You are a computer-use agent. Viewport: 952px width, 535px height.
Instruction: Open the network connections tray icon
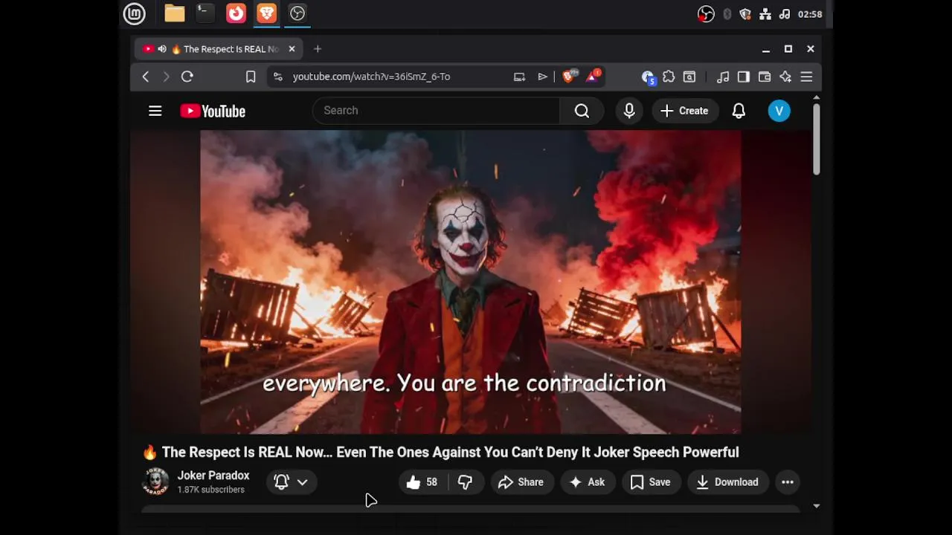click(765, 14)
